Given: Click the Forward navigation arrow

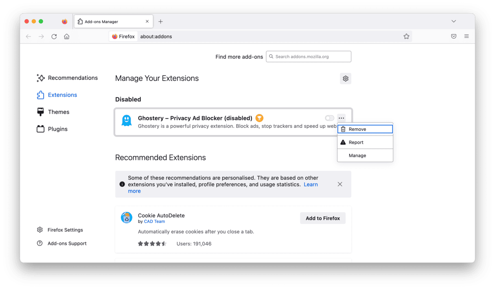Looking at the screenshot, I should tap(41, 37).
